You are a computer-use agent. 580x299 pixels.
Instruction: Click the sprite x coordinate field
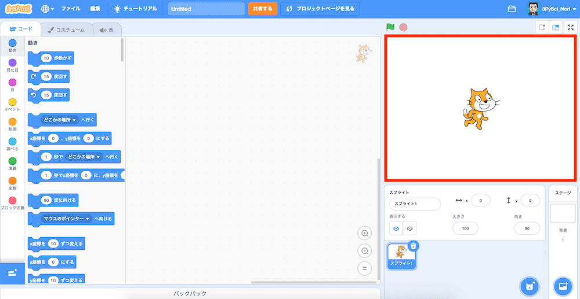(x=480, y=201)
